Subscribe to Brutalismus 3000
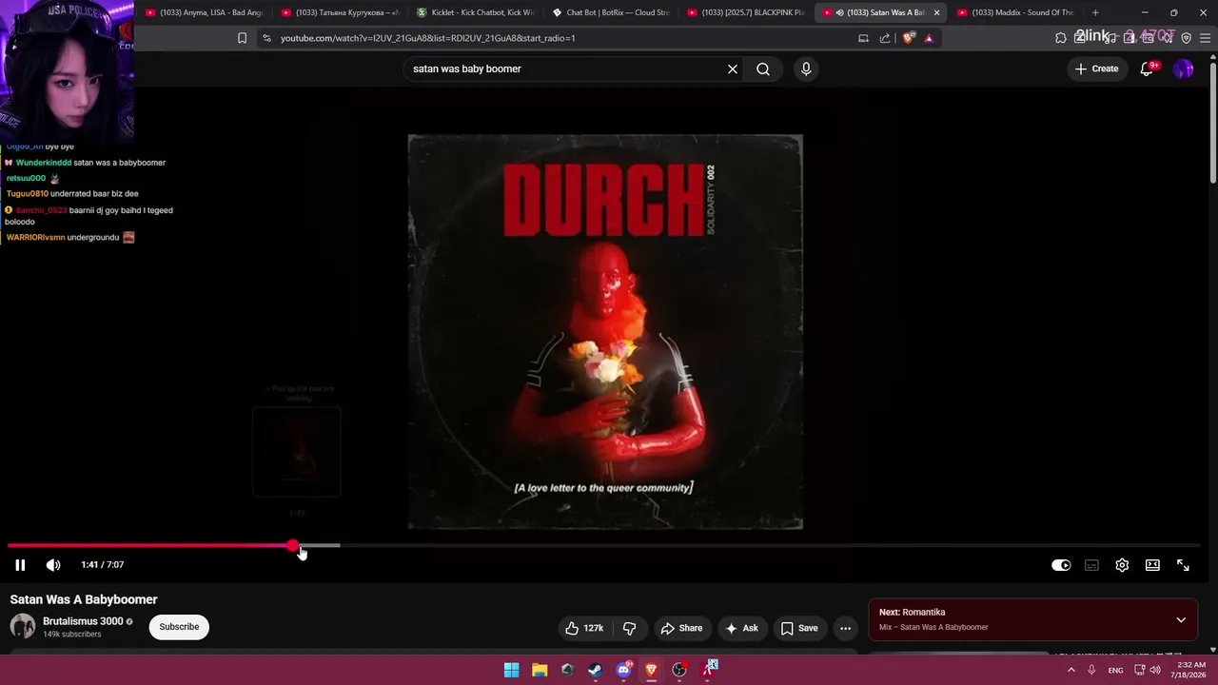Image resolution: width=1218 pixels, height=685 pixels. [x=179, y=627]
